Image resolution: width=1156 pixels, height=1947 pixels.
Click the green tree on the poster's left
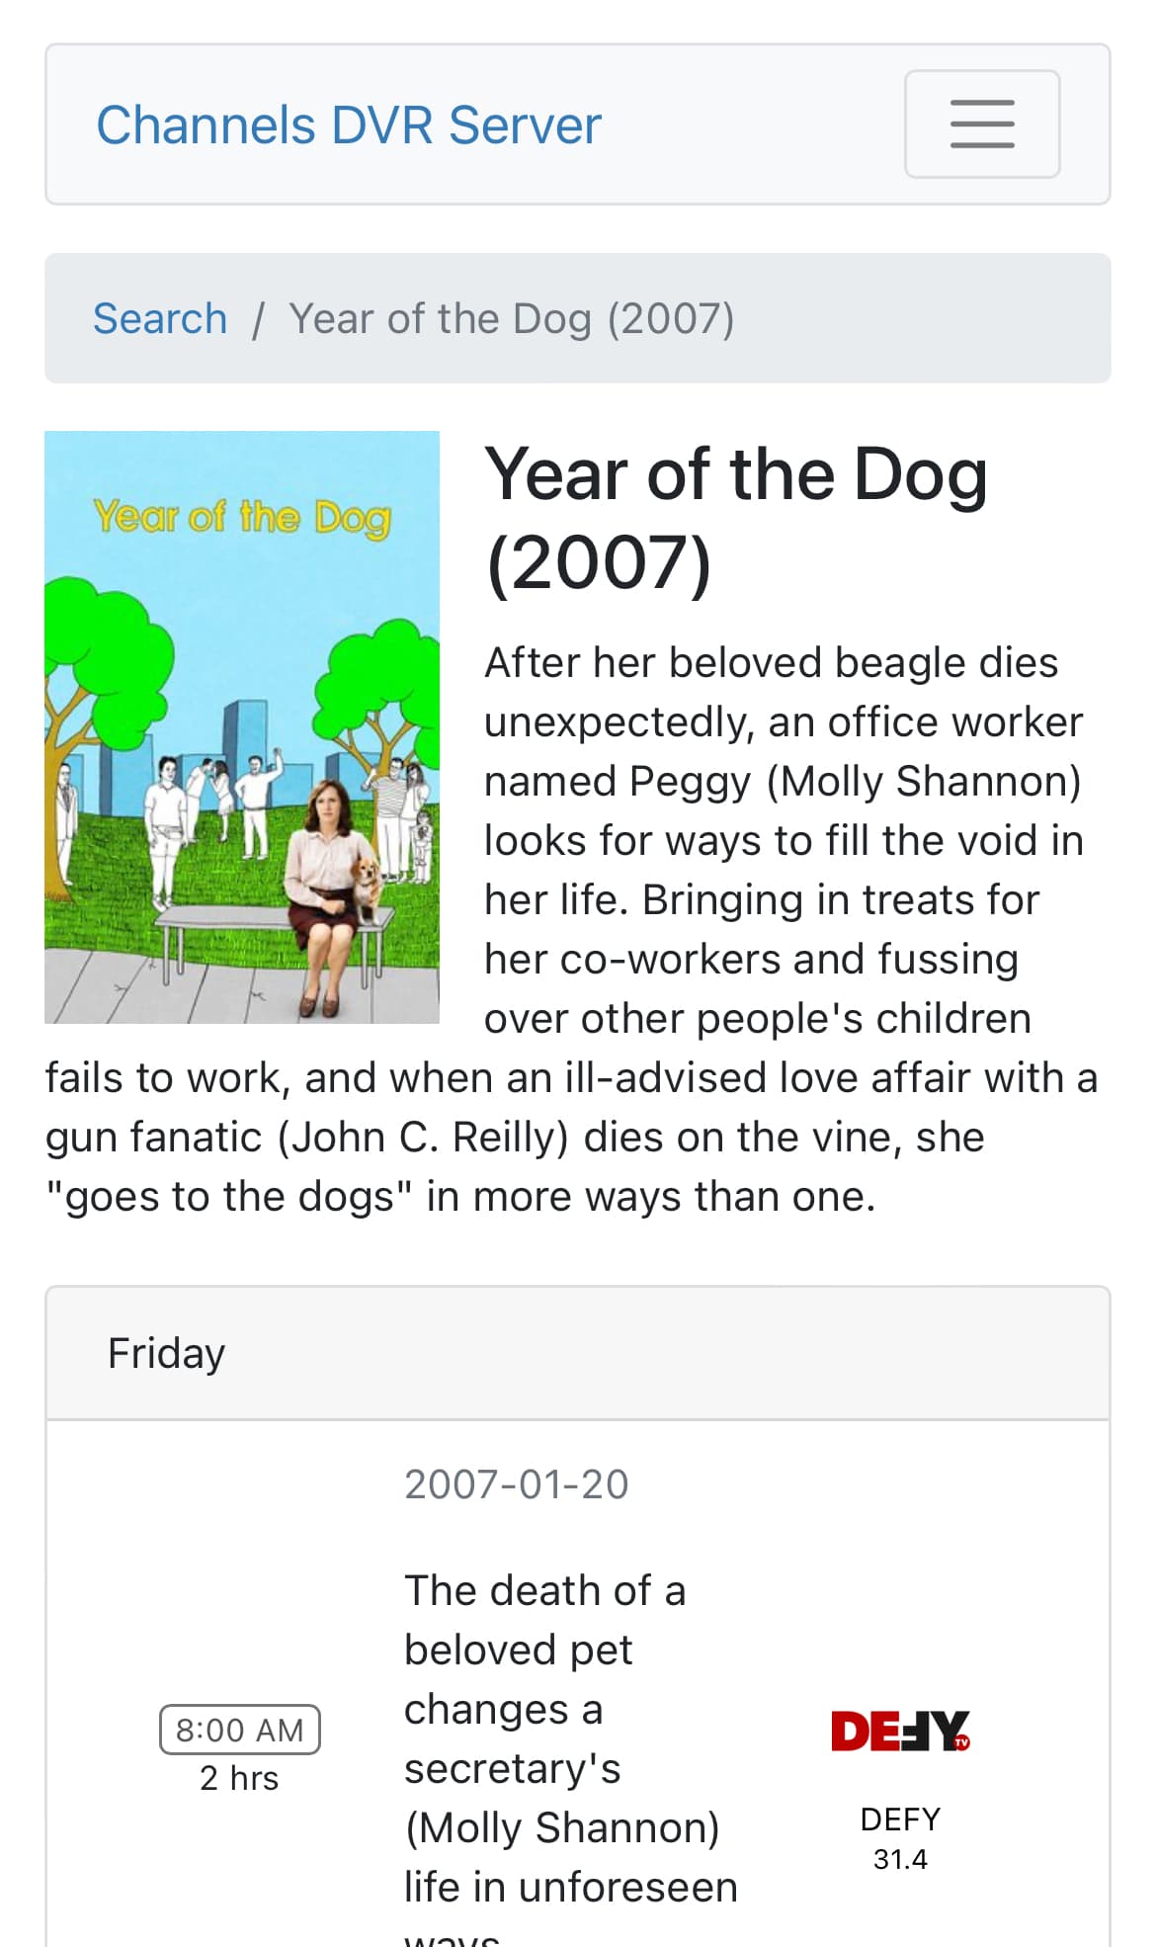click(99, 642)
